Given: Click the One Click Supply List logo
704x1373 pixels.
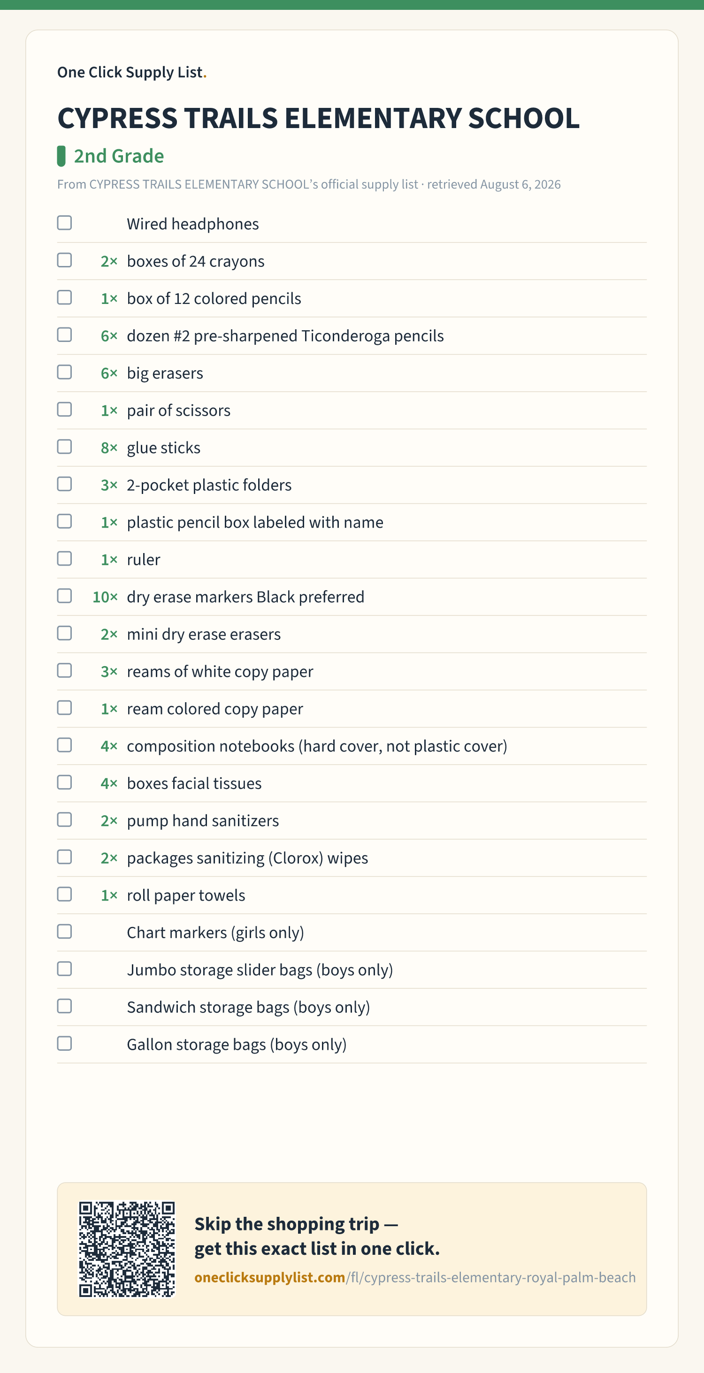Looking at the screenshot, I should click(132, 72).
